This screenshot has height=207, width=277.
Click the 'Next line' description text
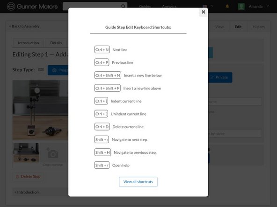click(x=120, y=50)
